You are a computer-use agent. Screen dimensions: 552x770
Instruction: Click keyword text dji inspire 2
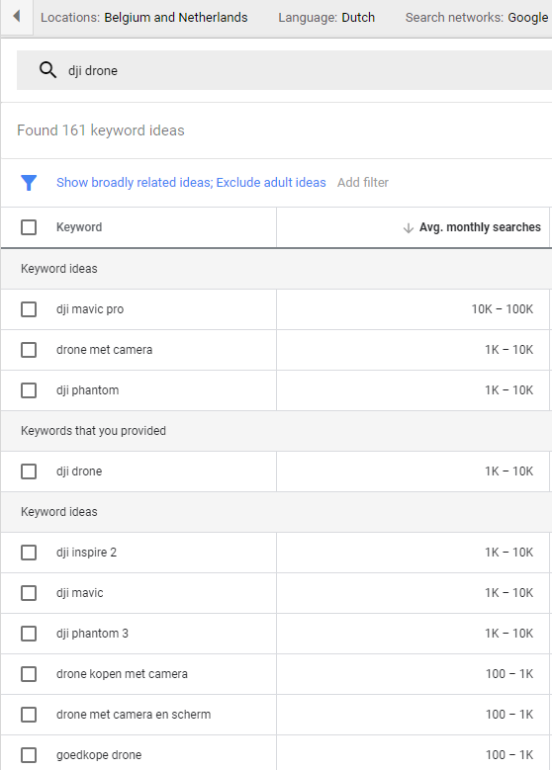pos(86,553)
